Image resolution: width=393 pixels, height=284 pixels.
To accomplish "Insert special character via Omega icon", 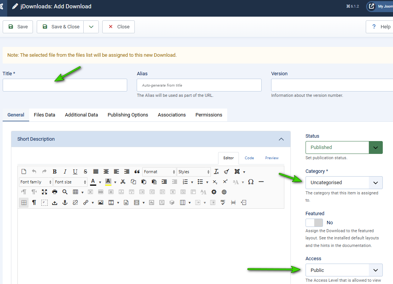I will tap(251, 182).
